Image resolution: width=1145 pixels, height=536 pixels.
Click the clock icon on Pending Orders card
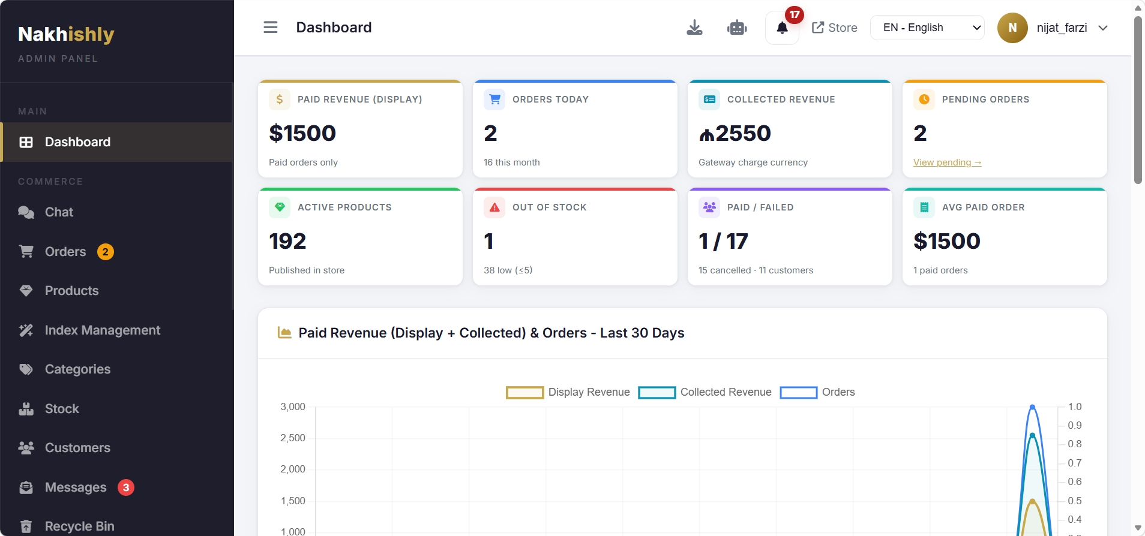tap(924, 100)
